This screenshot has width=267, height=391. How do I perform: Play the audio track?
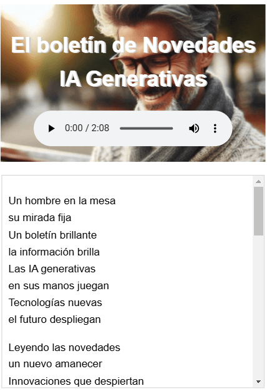point(52,129)
